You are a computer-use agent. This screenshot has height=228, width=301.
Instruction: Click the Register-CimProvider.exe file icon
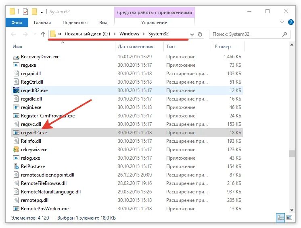[x=16, y=115]
